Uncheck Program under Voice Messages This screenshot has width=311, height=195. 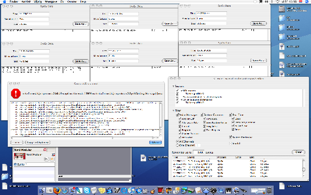(x=180, y=130)
